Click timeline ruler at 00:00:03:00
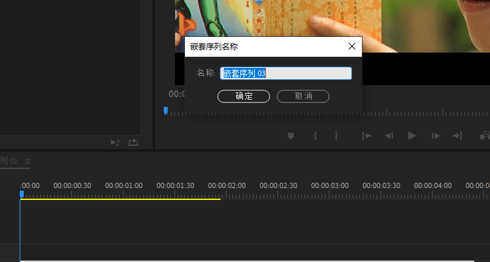Image resolution: width=490 pixels, height=262 pixels. [x=330, y=185]
